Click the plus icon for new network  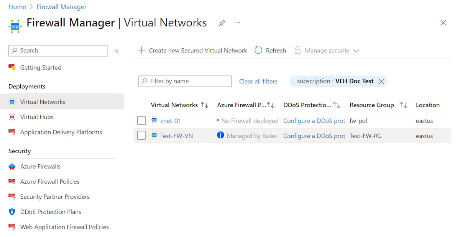coord(141,51)
